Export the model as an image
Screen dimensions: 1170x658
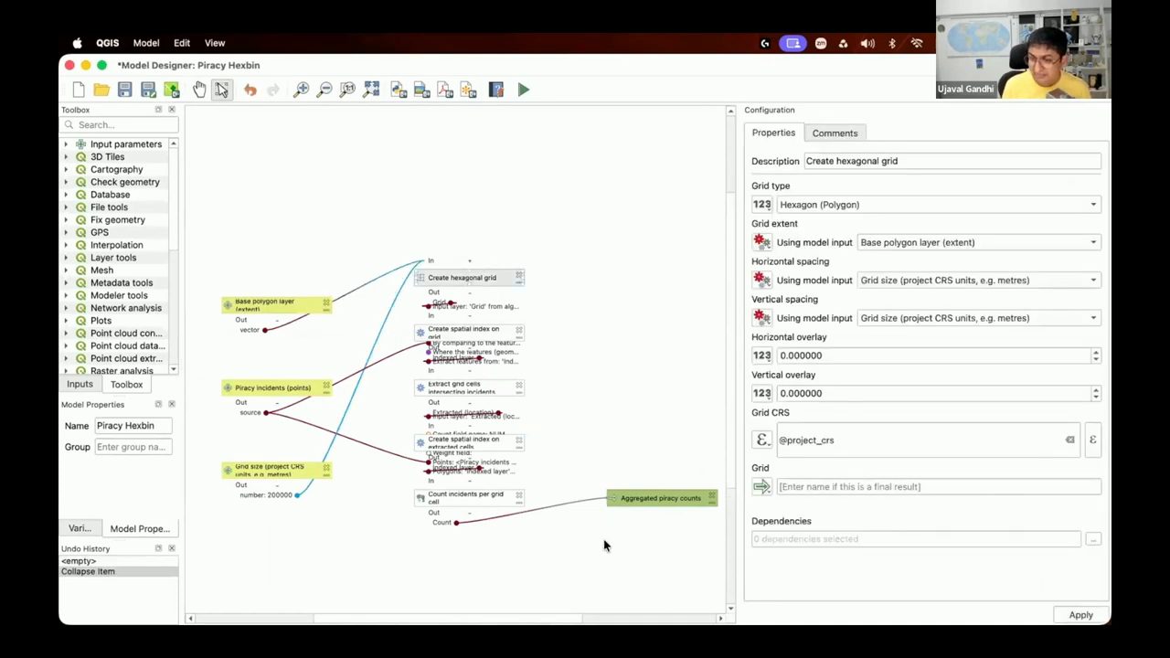click(421, 90)
